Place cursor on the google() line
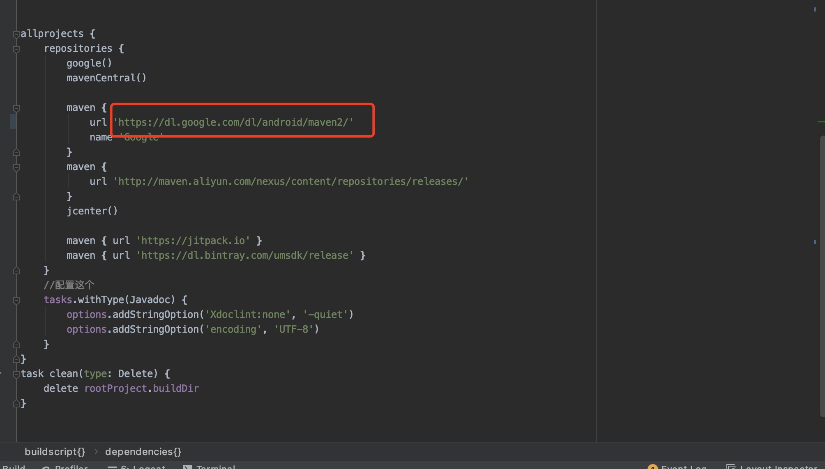Screen dimensions: 825x469 tap(89, 63)
